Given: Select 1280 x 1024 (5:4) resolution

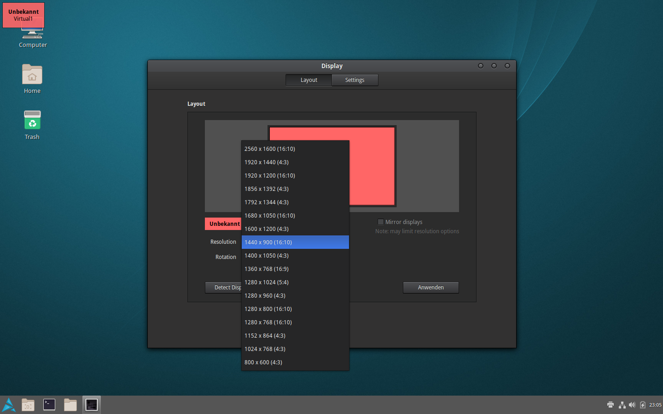Looking at the screenshot, I should point(295,282).
